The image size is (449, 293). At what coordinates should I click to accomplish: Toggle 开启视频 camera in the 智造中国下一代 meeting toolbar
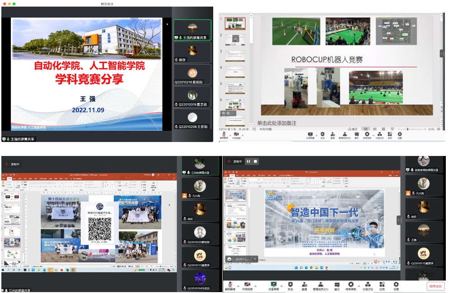click(x=248, y=286)
